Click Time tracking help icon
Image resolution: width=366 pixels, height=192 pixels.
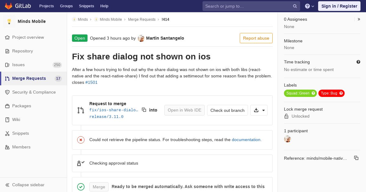coord(358,62)
